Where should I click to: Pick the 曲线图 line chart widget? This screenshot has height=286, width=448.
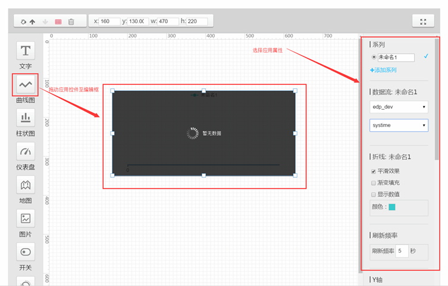pos(26,84)
